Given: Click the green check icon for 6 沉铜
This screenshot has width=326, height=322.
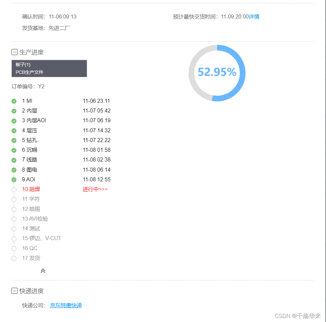Looking at the screenshot, I should tap(14, 150).
